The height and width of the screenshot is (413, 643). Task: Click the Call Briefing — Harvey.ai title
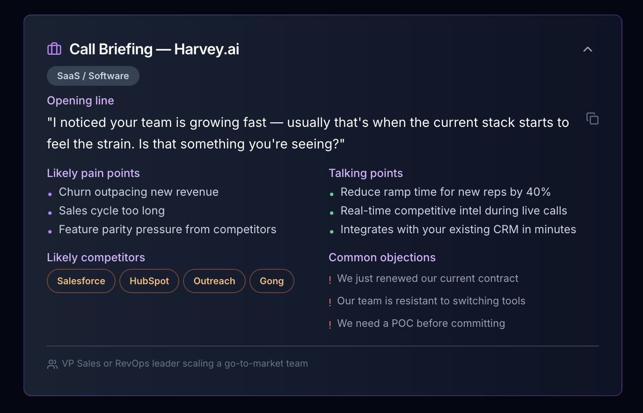click(x=154, y=49)
